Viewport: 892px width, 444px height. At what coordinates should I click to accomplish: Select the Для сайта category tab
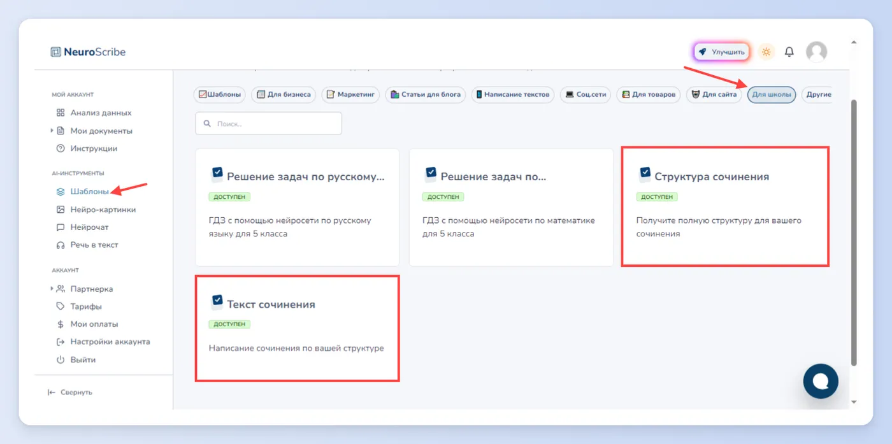(x=714, y=95)
